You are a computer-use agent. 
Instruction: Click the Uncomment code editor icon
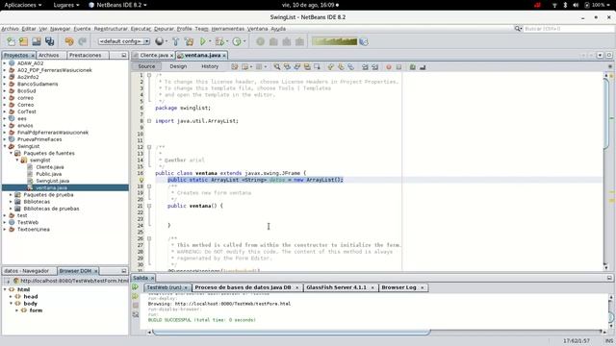[423, 66]
